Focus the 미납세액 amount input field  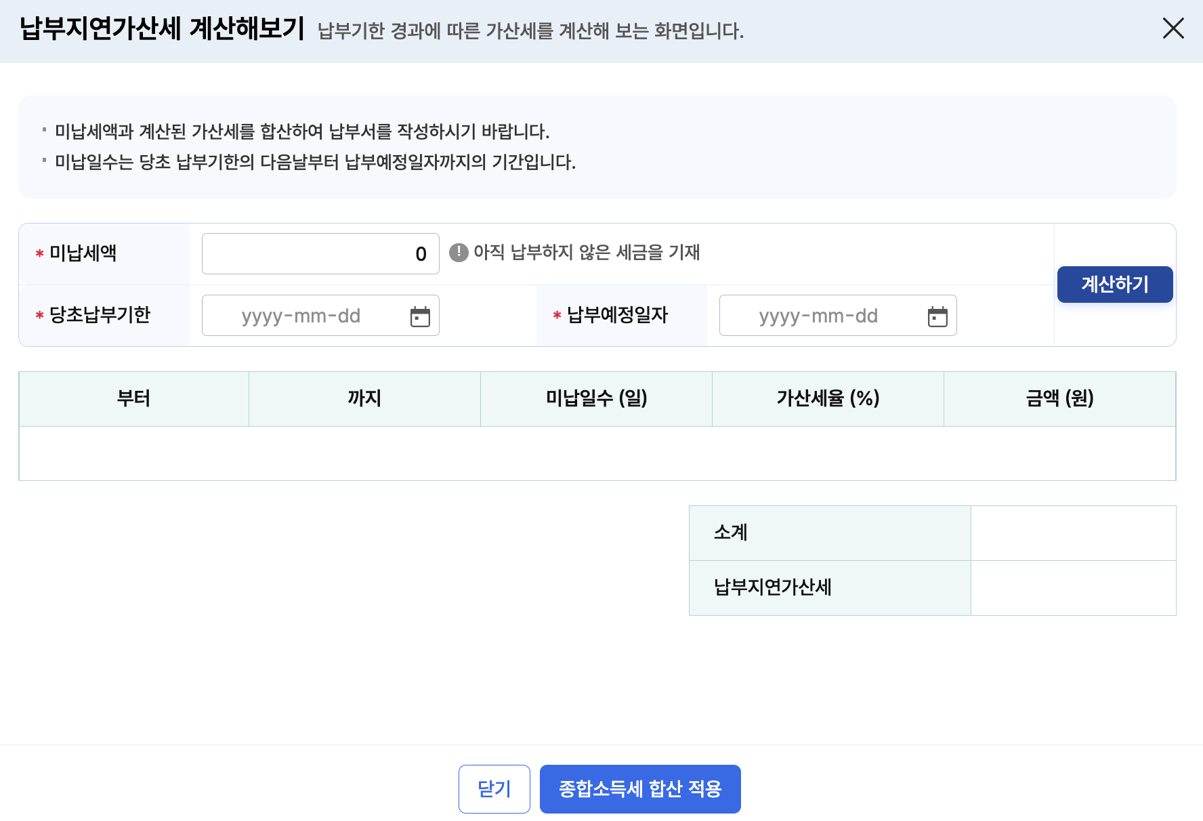click(x=320, y=254)
